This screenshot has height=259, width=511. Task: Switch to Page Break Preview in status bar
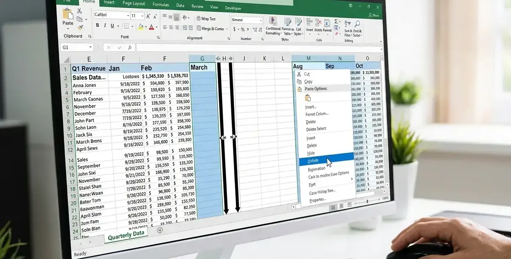349,204
